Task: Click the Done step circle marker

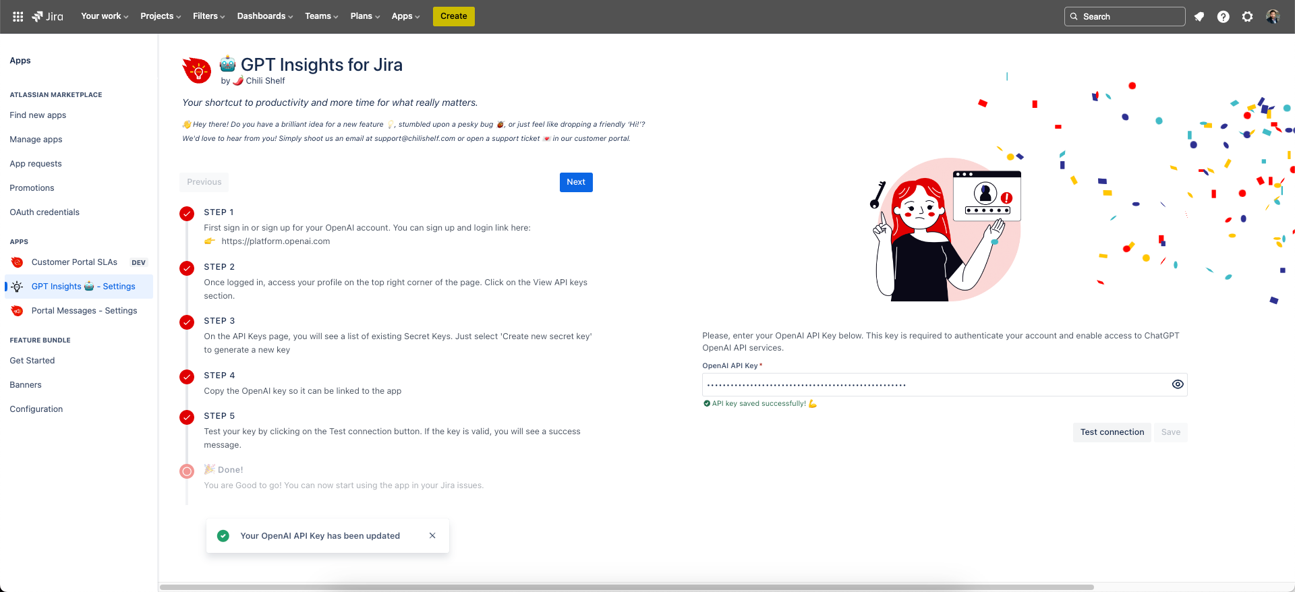Action: [x=187, y=471]
